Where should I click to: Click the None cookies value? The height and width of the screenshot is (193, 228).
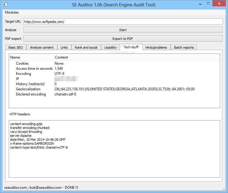click(59, 63)
